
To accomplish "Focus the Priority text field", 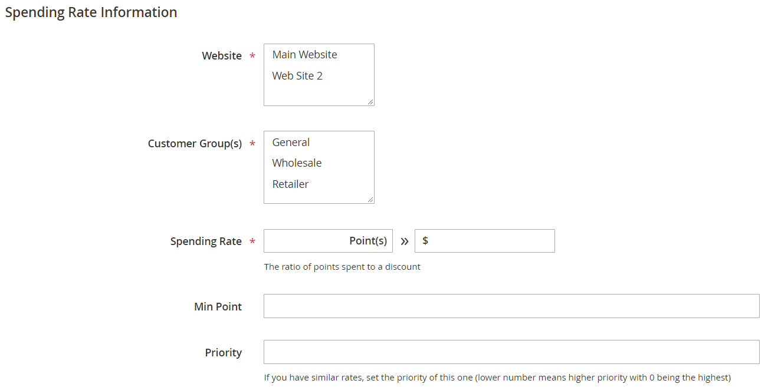I will click(511, 352).
